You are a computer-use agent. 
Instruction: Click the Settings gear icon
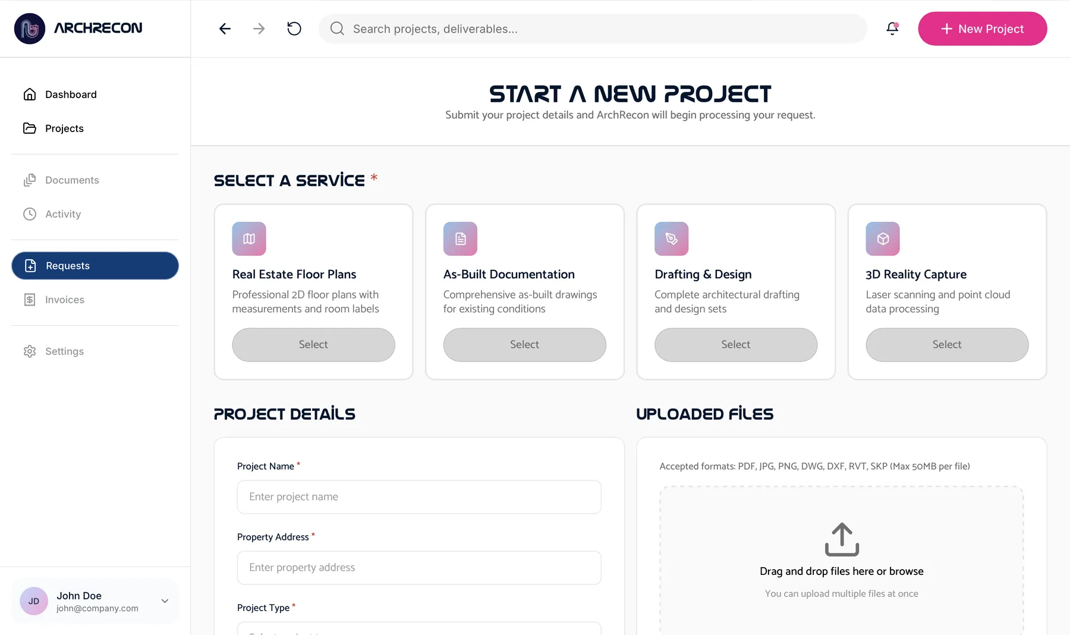tap(30, 351)
